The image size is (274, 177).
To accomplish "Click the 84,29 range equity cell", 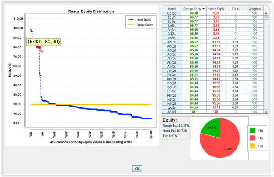I will pos(194,107).
